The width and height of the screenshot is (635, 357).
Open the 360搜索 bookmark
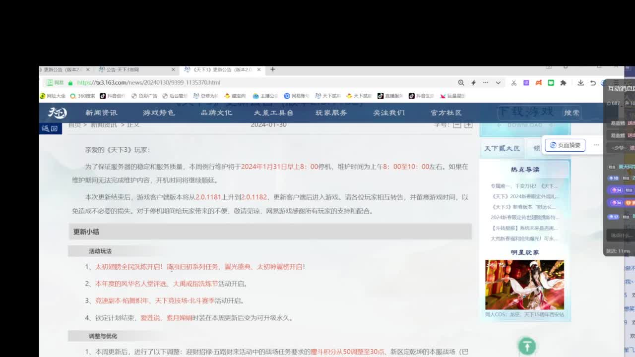[82, 96]
